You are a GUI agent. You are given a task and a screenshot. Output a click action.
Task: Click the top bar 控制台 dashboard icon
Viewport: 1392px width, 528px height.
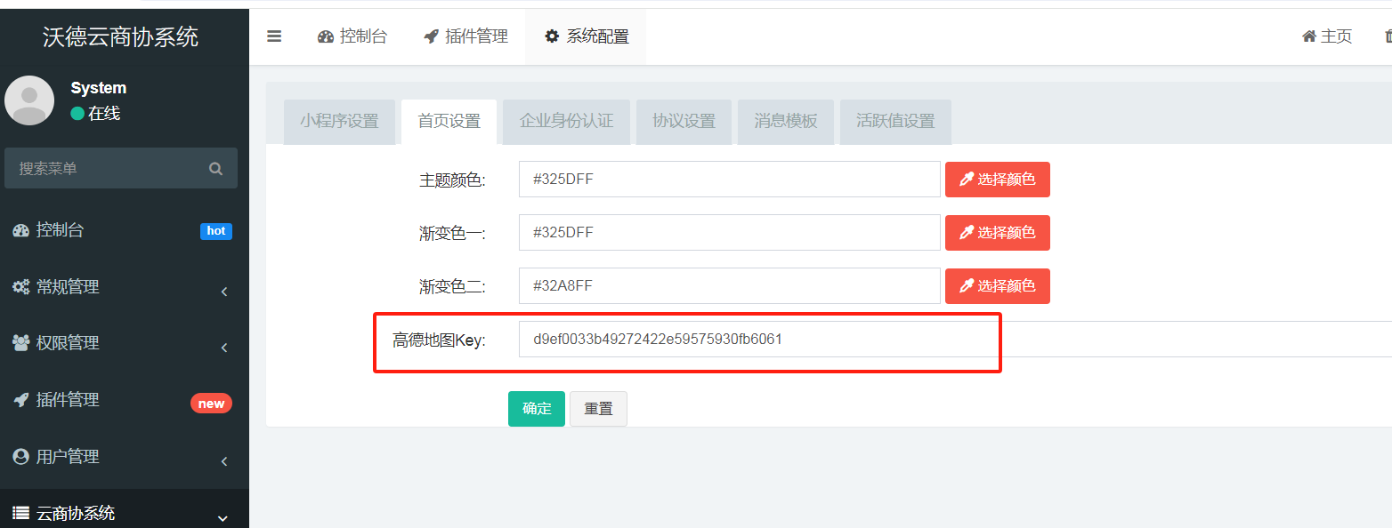(x=326, y=36)
